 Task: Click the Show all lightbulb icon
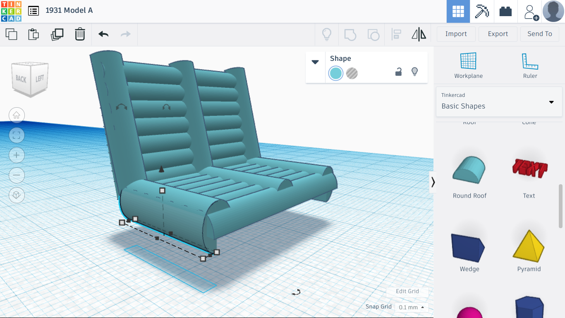click(x=327, y=34)
